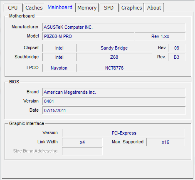Click the Manufacturer field ASUSTeK Computer INC.

point(114,27)
